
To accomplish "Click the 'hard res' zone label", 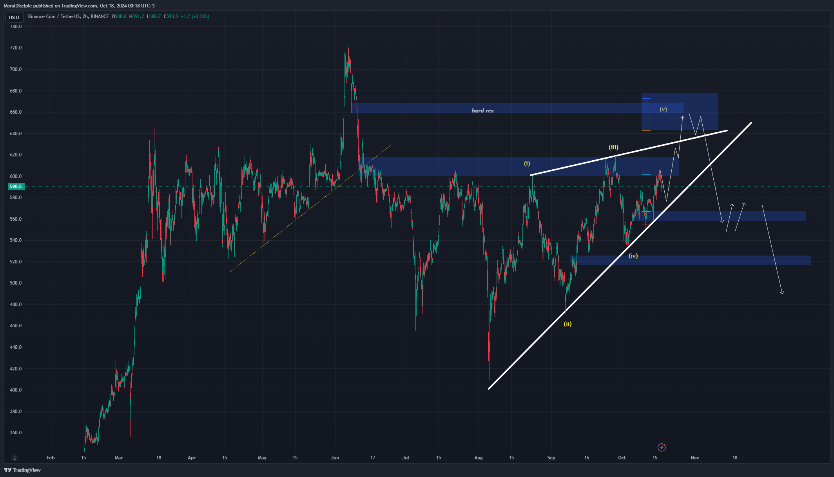I will pos(482,111).
